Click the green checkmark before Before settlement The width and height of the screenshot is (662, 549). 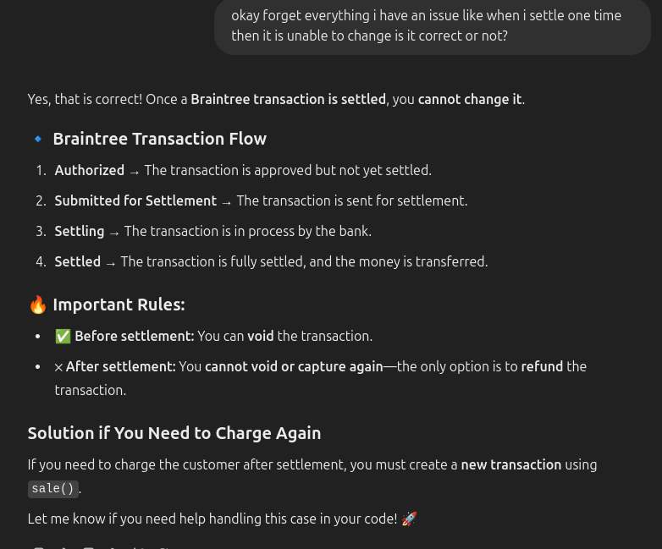click(63, 337)
